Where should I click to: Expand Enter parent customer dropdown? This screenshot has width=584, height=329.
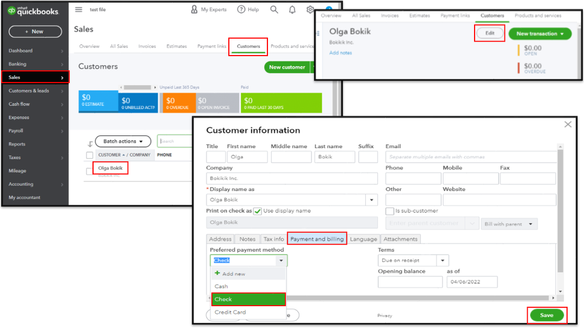pos(472,223)
